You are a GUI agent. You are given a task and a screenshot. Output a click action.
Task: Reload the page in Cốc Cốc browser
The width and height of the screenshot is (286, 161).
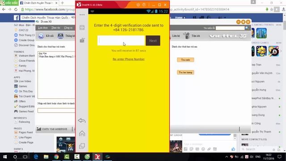coord(16,9)
